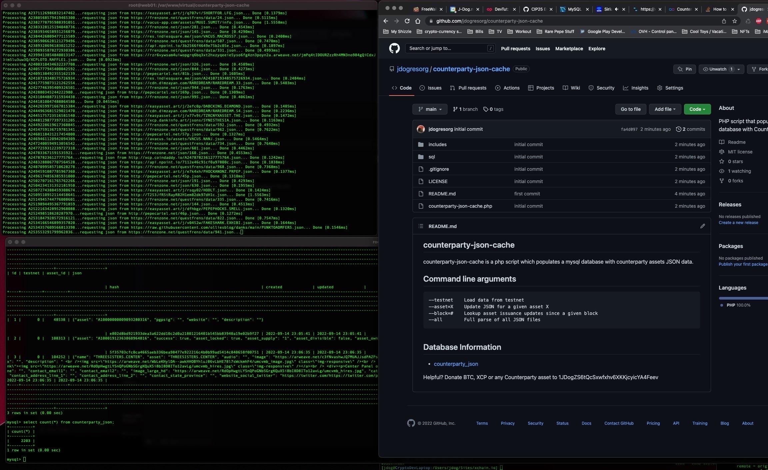View the 2 commits history link
This screenshot has width=768, height=470.
click(x=690, y=129)
